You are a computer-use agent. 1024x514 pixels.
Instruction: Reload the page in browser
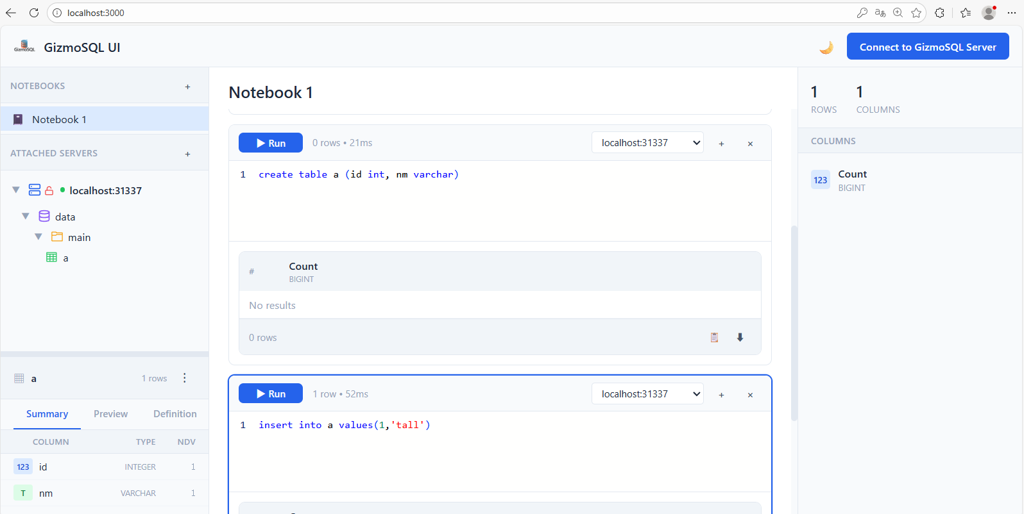[x=34, y=13]
